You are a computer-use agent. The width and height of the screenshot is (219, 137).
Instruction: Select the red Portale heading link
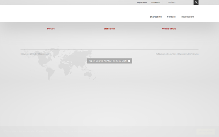tap(51, 28)
